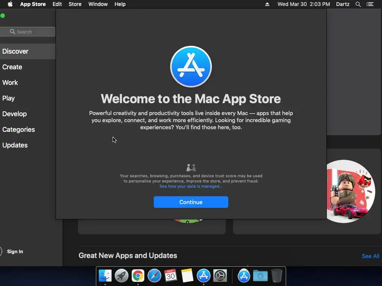
Task: Select Develop in the sidebar
Action: tap(15, 114)
